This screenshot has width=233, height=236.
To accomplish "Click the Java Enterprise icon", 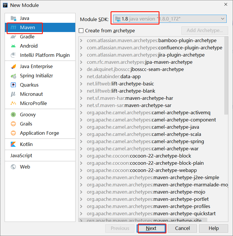I will (x=13, y=66).
